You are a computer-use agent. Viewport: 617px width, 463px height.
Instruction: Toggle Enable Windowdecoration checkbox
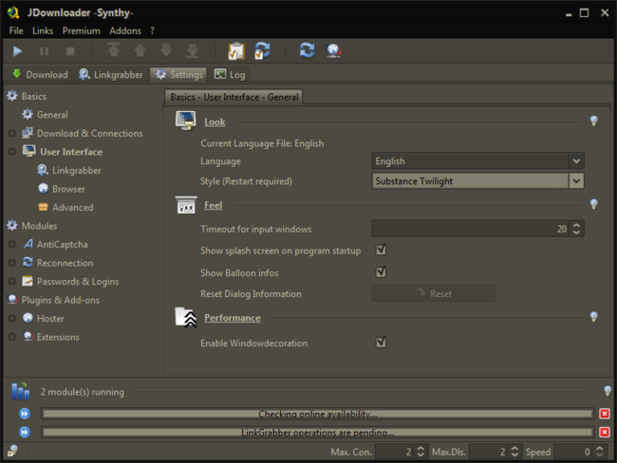click(x=381, y=343)
